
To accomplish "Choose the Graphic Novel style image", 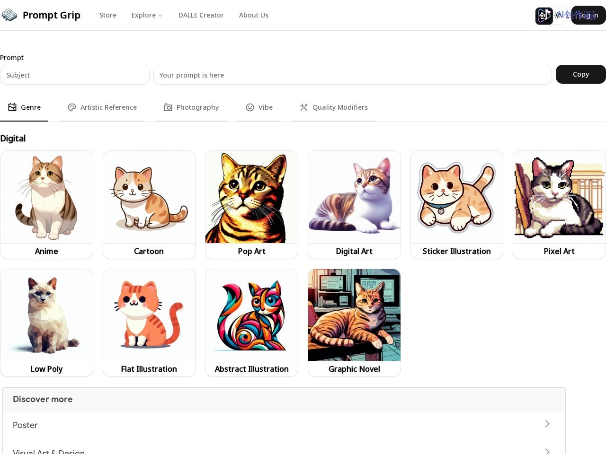I will [354, 315].
